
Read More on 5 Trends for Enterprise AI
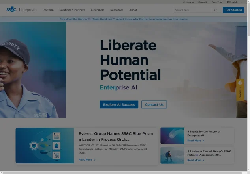coord(194,141)
